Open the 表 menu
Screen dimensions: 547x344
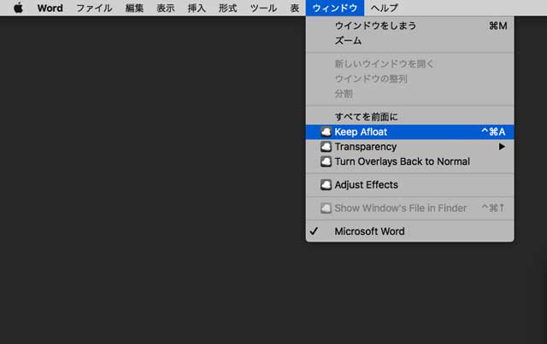pyautogui.click(x=295, y=8)
